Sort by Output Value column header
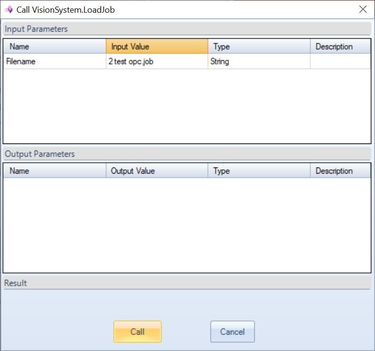The width and height of the screenshot is (375, 351). [x=156, y=171]
